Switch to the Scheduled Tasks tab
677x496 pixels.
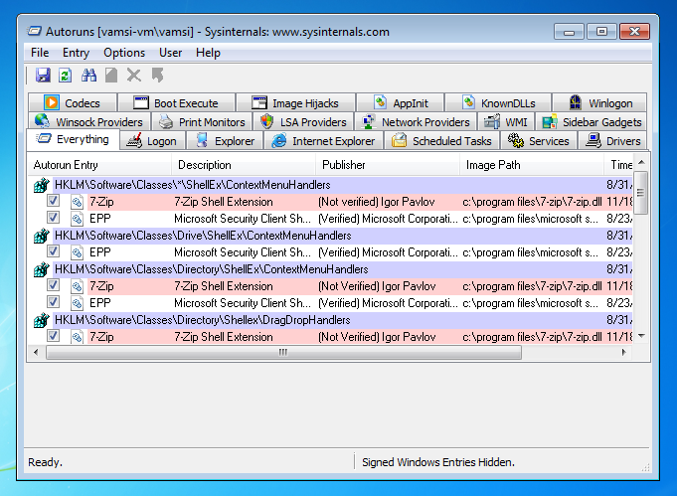tap(441, 141)
